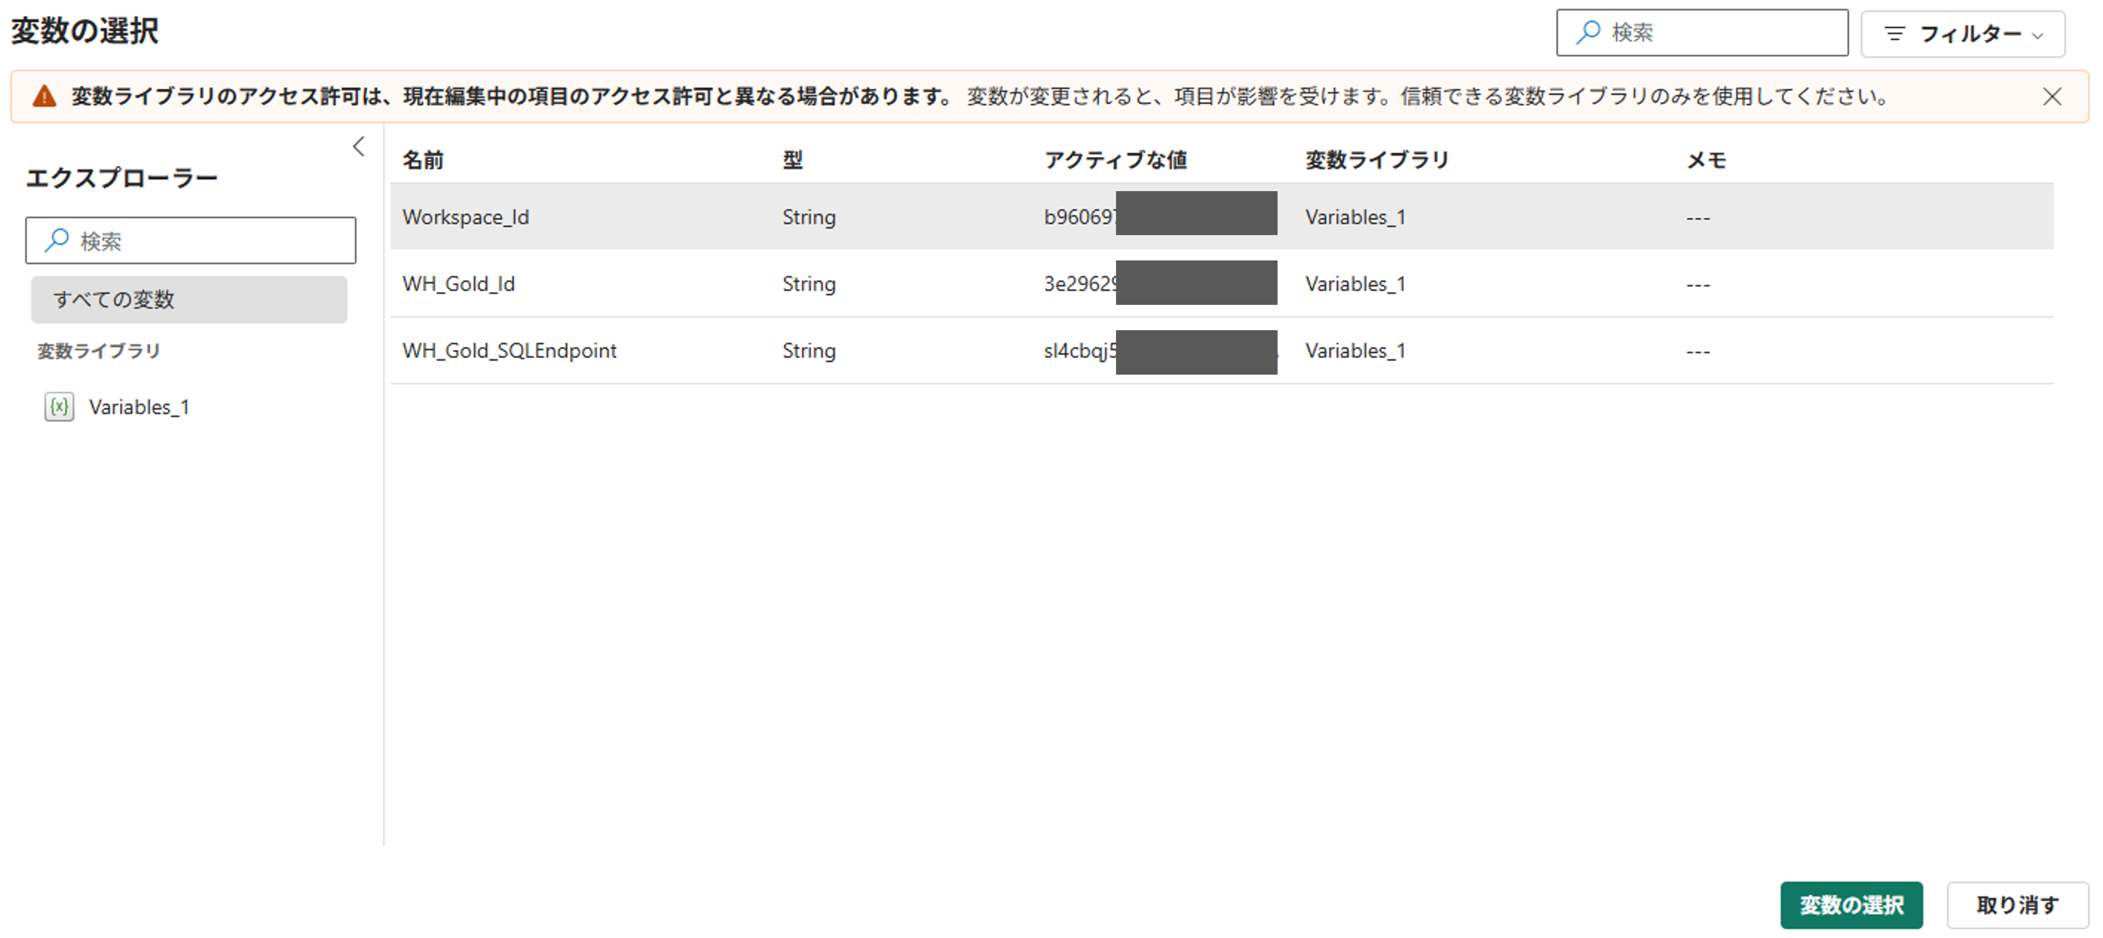Click the 名前 column header
The image size is (2103, 938).
coord(422,160)
